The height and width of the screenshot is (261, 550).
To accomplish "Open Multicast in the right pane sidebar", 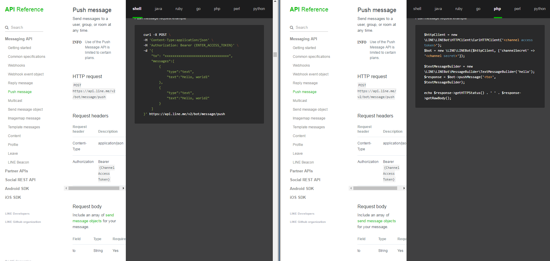I will tap(300, 101).
